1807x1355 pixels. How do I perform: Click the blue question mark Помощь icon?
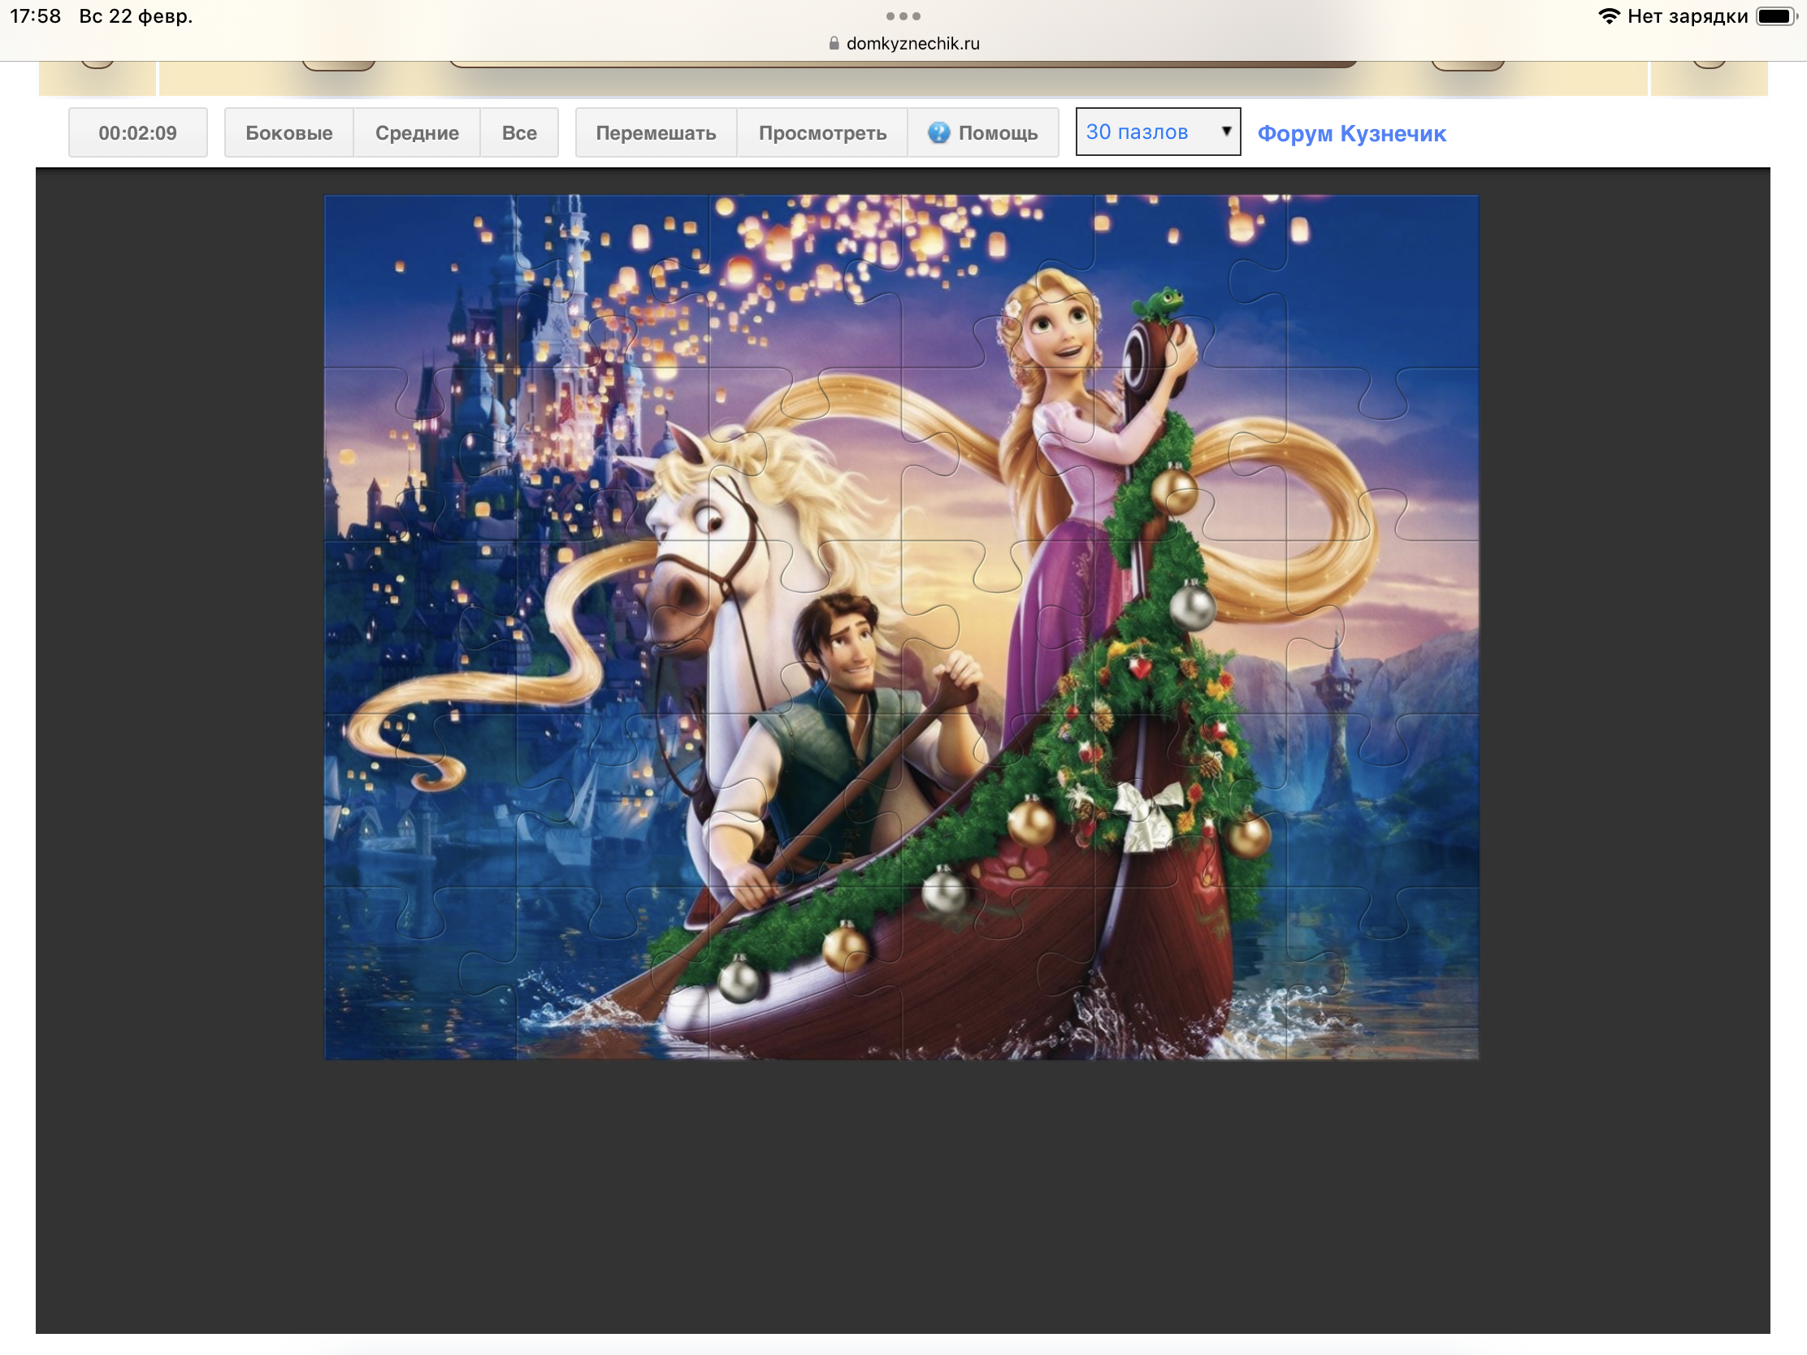pyautogui.click(x=938, y=132)
